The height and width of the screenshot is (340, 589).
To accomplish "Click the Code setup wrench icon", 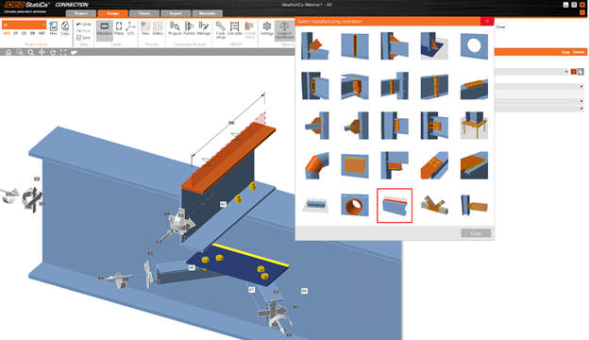I will (x=221, y=29).
